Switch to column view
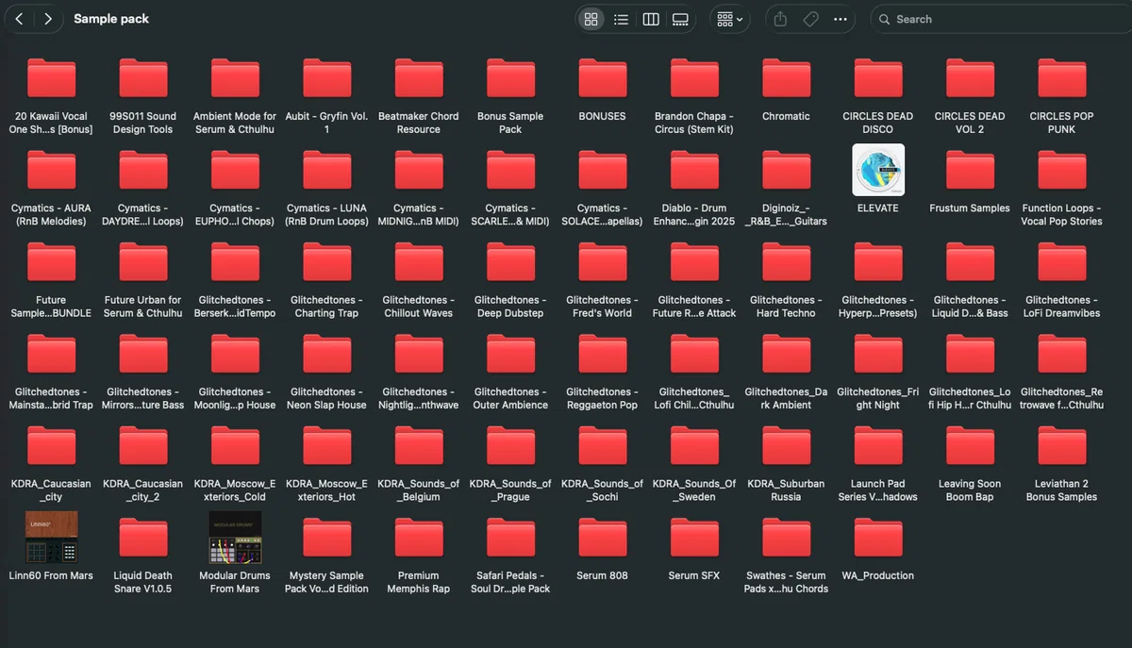Image resolution: width=1132 pixels, height=648 pixels. pyautogui.click(x=651, y=19)
